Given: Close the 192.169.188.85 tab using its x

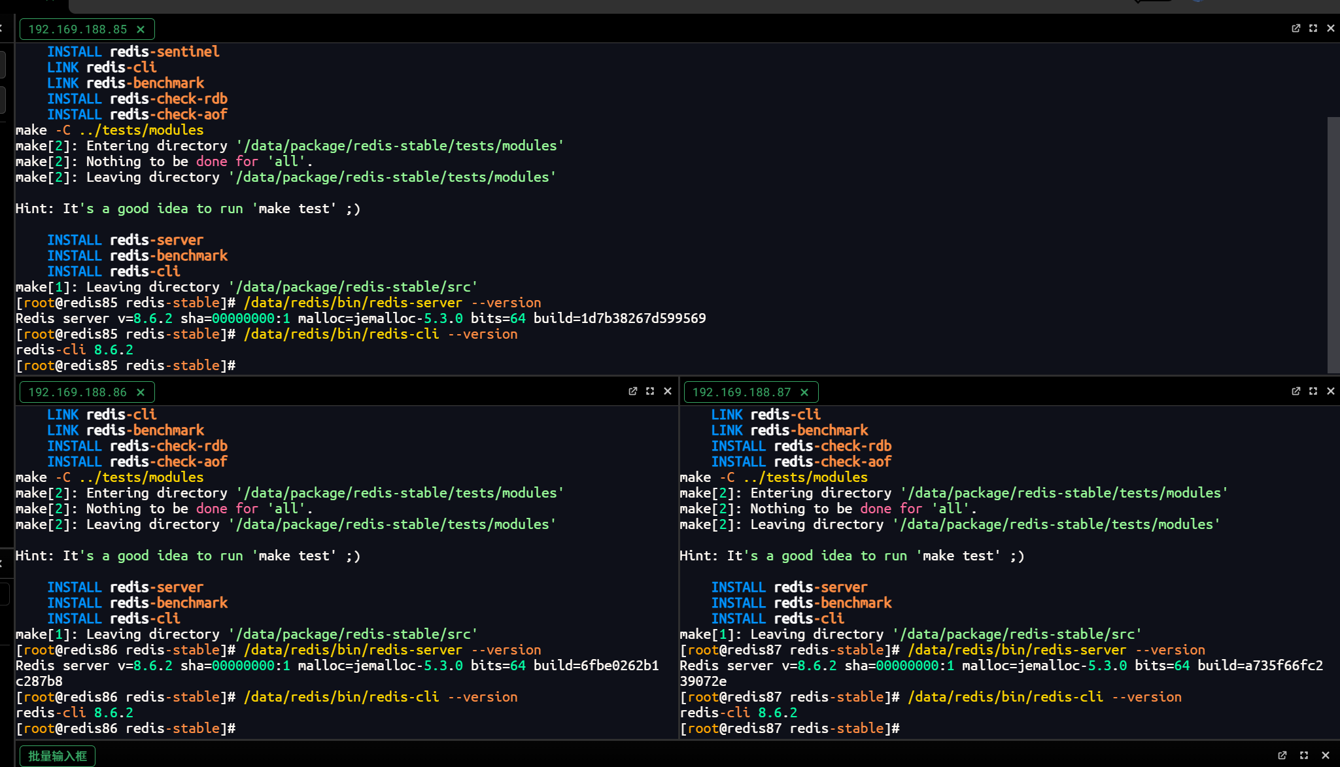Looking at the screenshot, I should (x=141, y=29).
